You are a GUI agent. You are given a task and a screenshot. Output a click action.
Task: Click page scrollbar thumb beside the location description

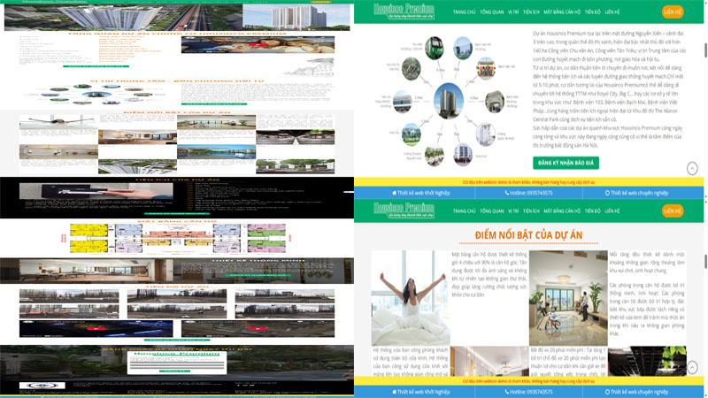pos(705,50)
